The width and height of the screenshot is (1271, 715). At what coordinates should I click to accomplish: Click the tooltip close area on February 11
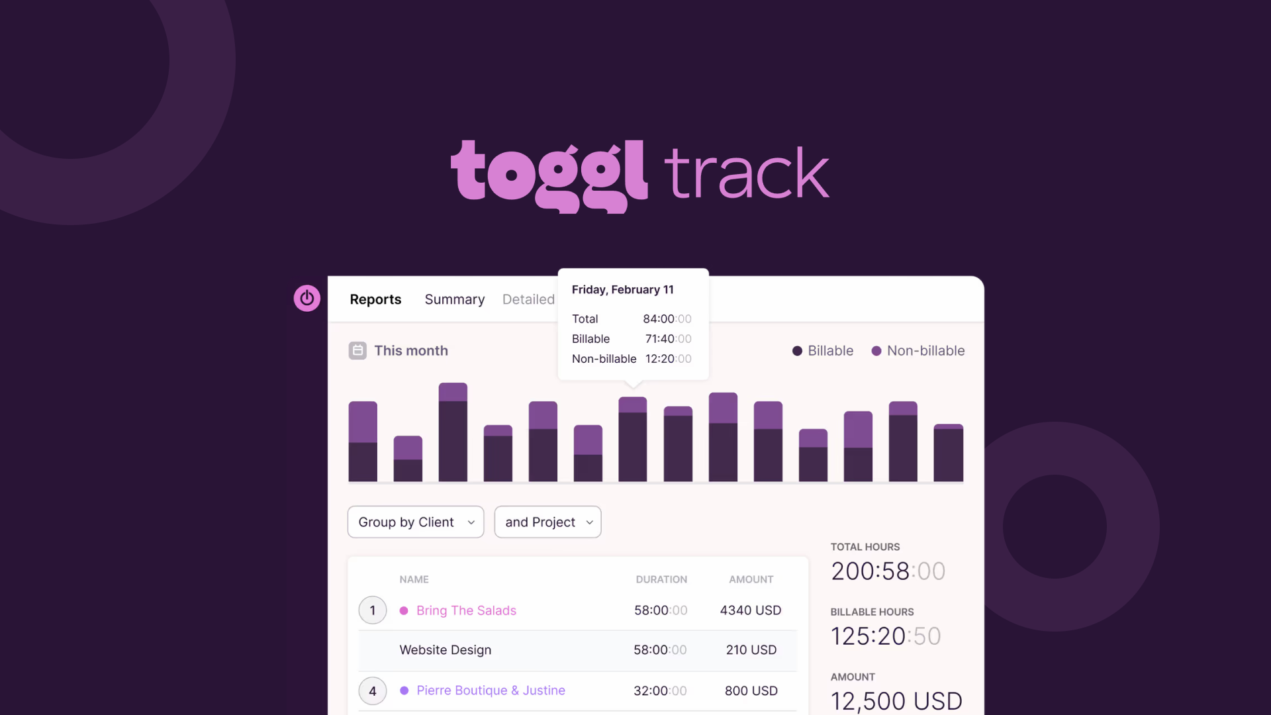tap(633, 324)
